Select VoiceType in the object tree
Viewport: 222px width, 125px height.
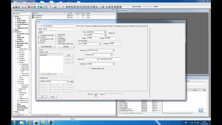[20, 110]
